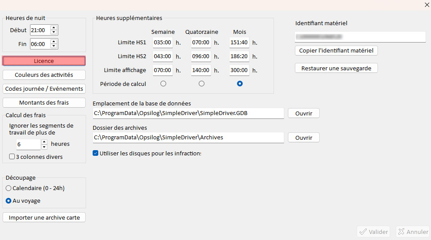
Task: Click Importer une archive carte
Action: click(x=44, y=217)
